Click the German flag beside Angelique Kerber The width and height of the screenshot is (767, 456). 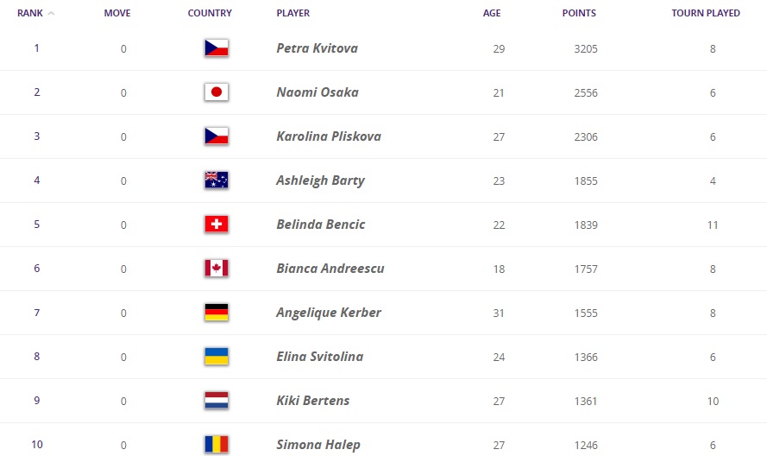tap(217, 313)
